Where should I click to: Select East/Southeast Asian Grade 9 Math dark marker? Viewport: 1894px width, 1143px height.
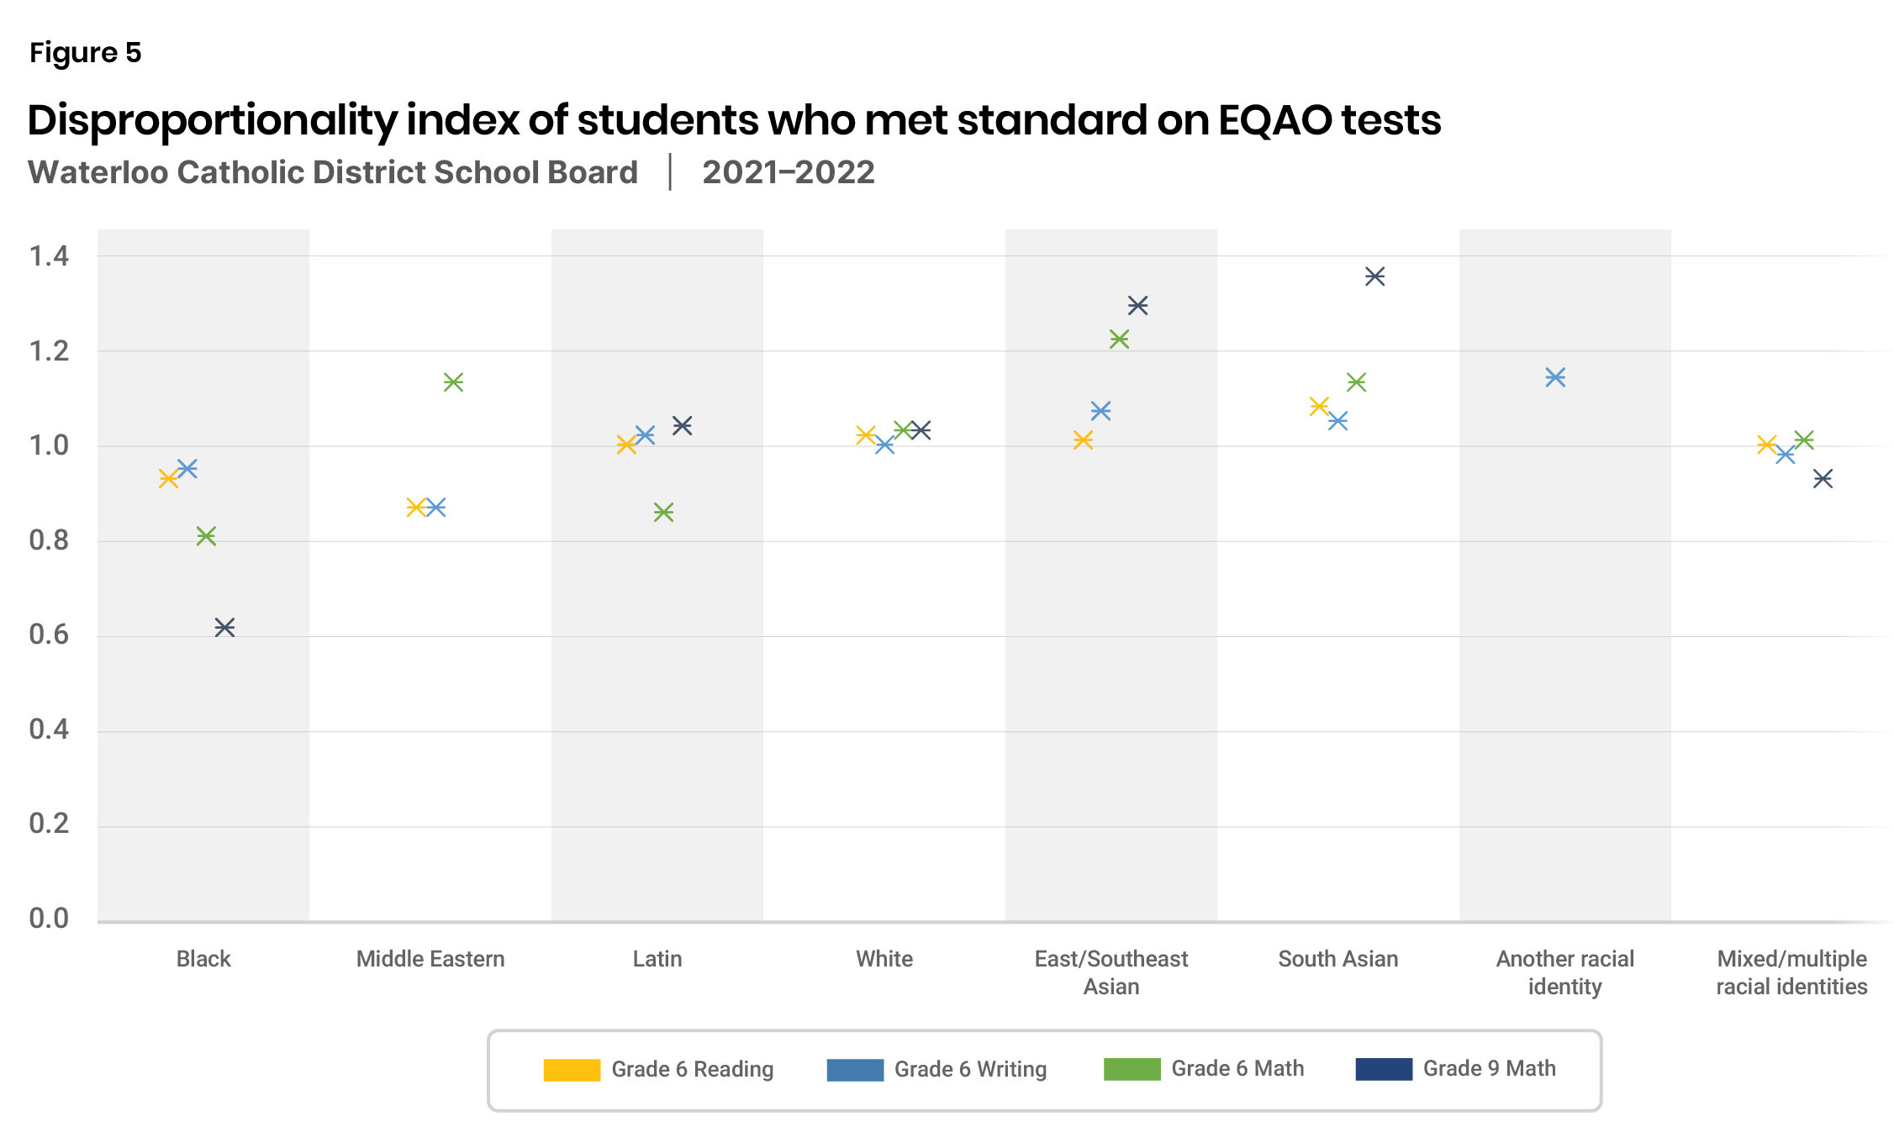pyautogui.click(x=1137, y=305)
